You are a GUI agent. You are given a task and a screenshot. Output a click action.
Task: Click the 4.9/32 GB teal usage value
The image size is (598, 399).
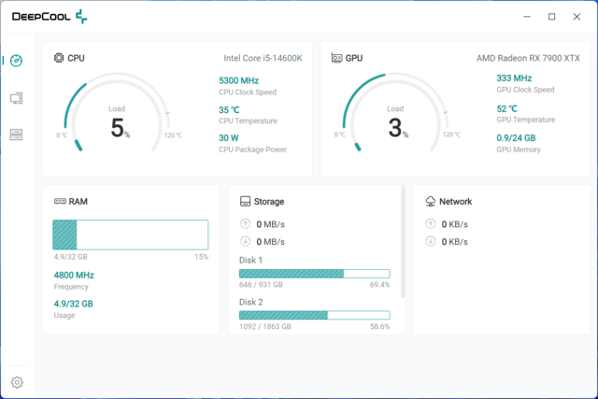click(73, 304)
